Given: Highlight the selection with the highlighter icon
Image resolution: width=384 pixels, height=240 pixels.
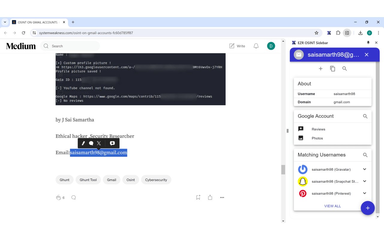Looking at the screenshot, I should click(83, 143).
